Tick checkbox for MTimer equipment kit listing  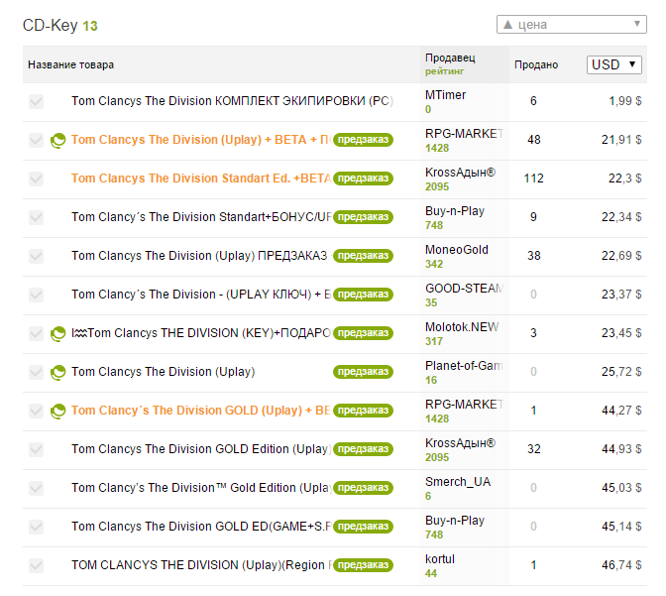tap(37, 101)
